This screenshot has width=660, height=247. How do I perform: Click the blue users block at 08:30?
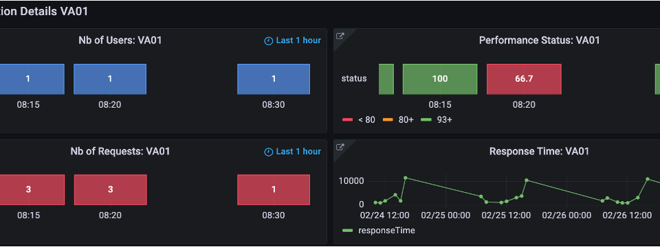[274, 79]
